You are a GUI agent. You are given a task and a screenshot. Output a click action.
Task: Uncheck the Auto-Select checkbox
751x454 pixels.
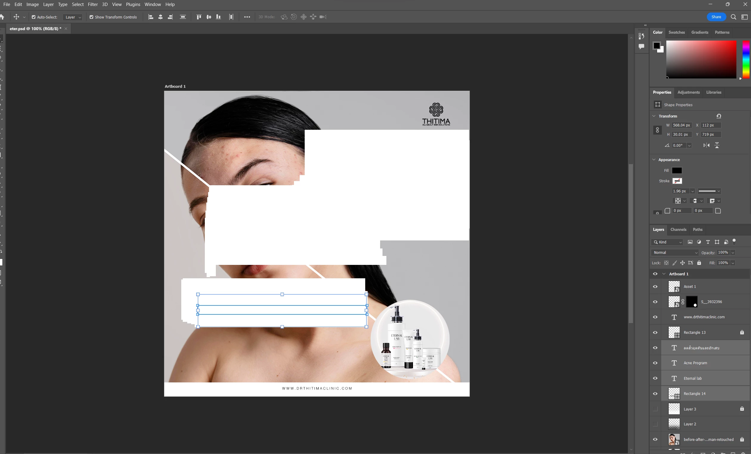point(33,17)
